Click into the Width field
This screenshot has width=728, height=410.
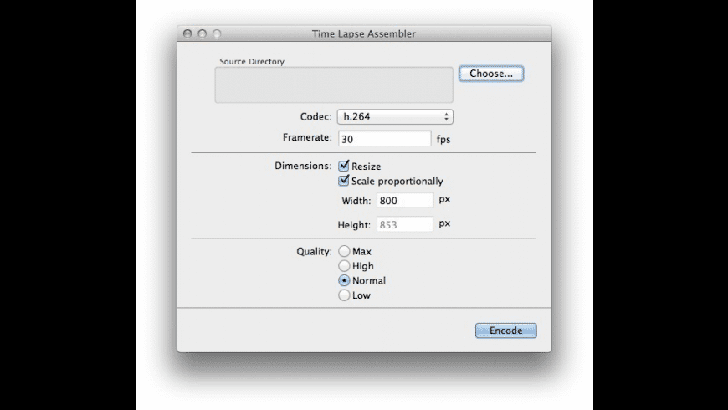pyautogui.click(x=405, y=201)
